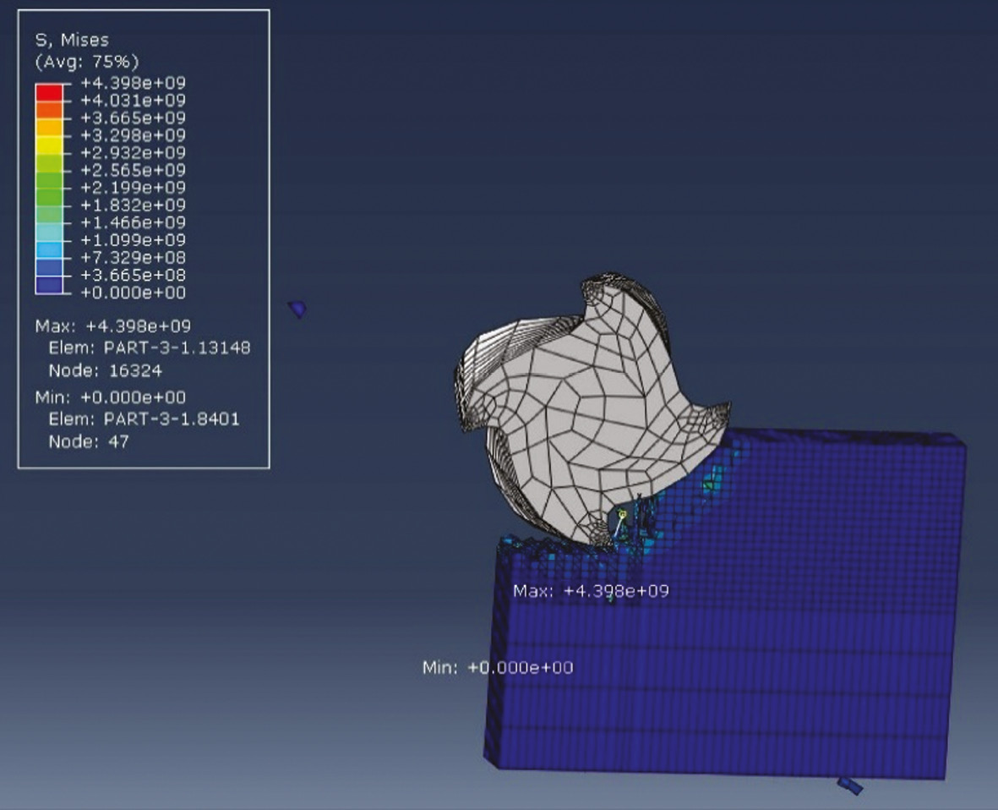Select 'Elem: PART-3-1.8401' in the legend
The image size is (998, 810).
(144, 419)
